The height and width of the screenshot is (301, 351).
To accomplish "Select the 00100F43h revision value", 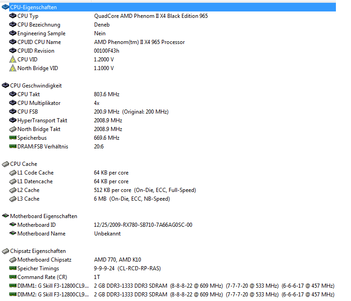I will pyautogui.click(x=106, y=51).
